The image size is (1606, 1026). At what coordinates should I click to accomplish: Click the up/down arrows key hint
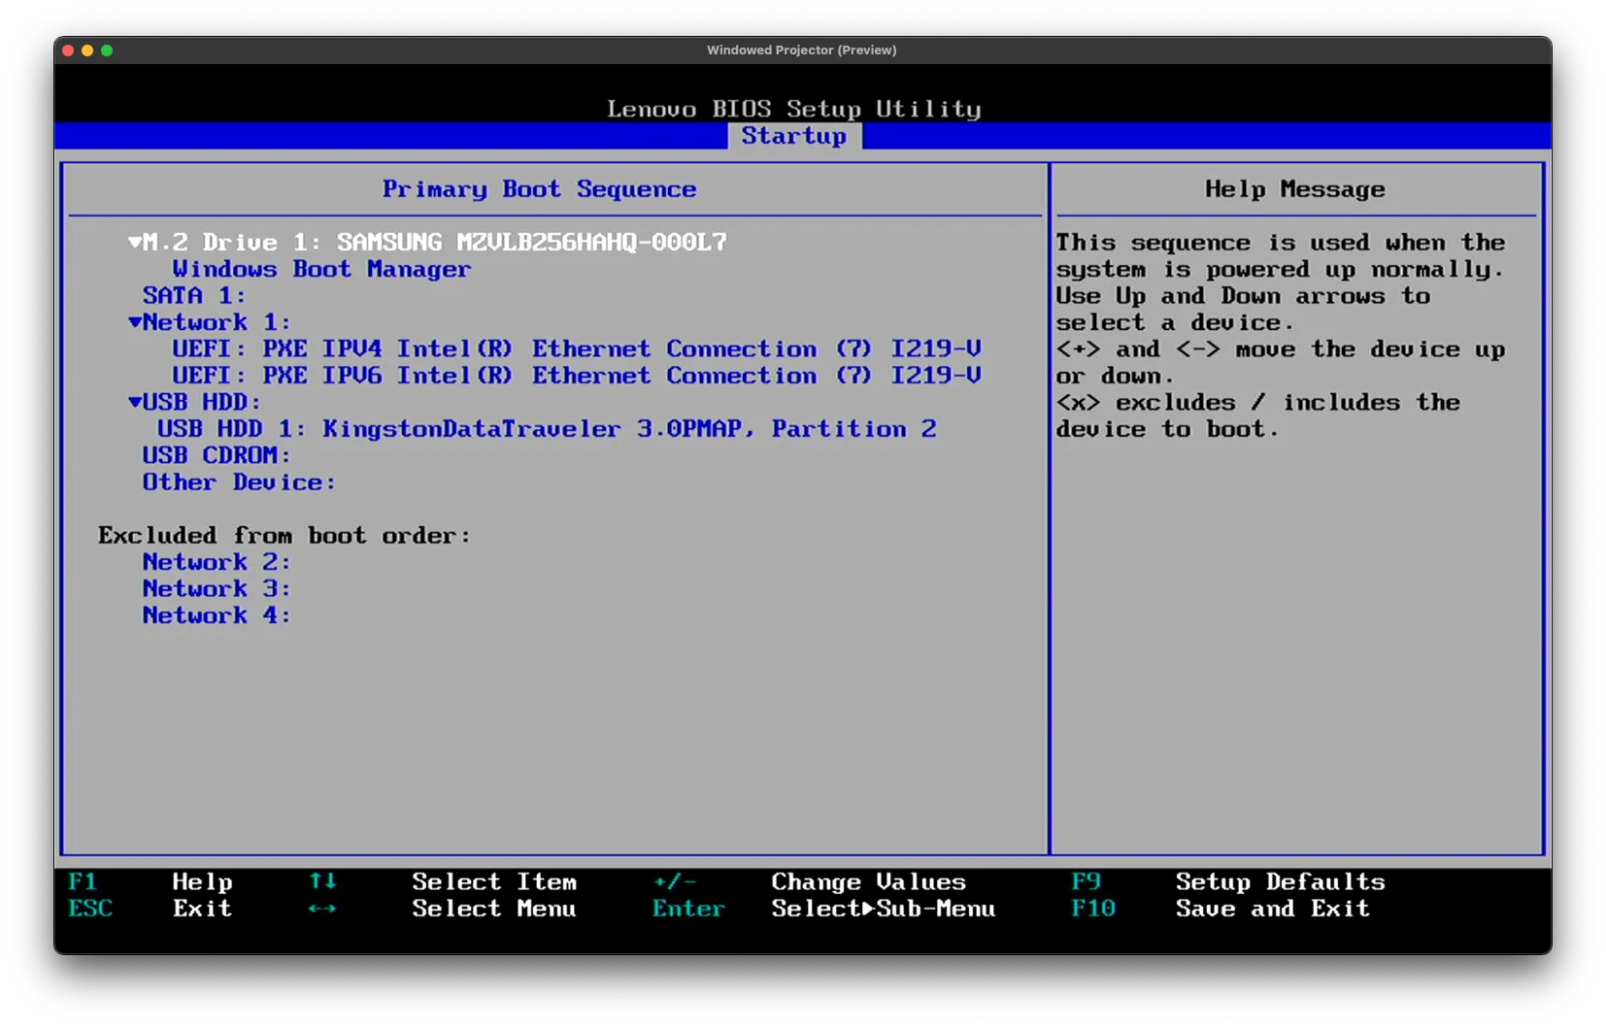point(322,881)
